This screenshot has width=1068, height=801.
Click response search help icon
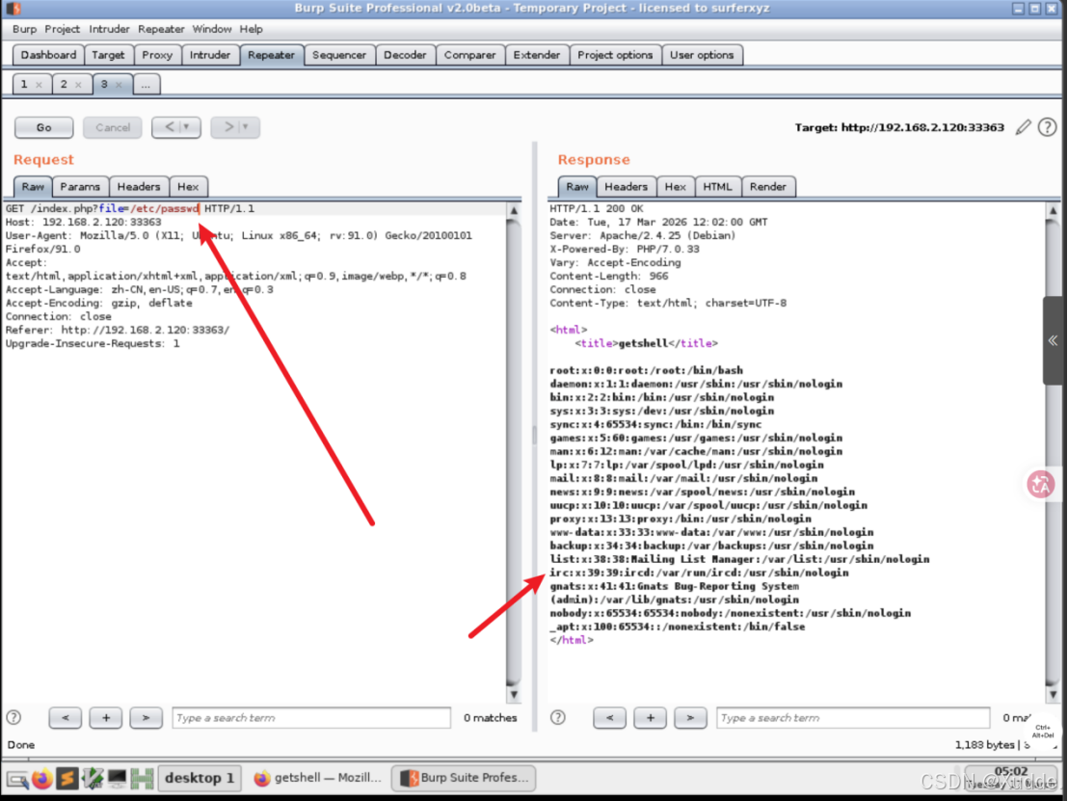[x=558, y=717]
